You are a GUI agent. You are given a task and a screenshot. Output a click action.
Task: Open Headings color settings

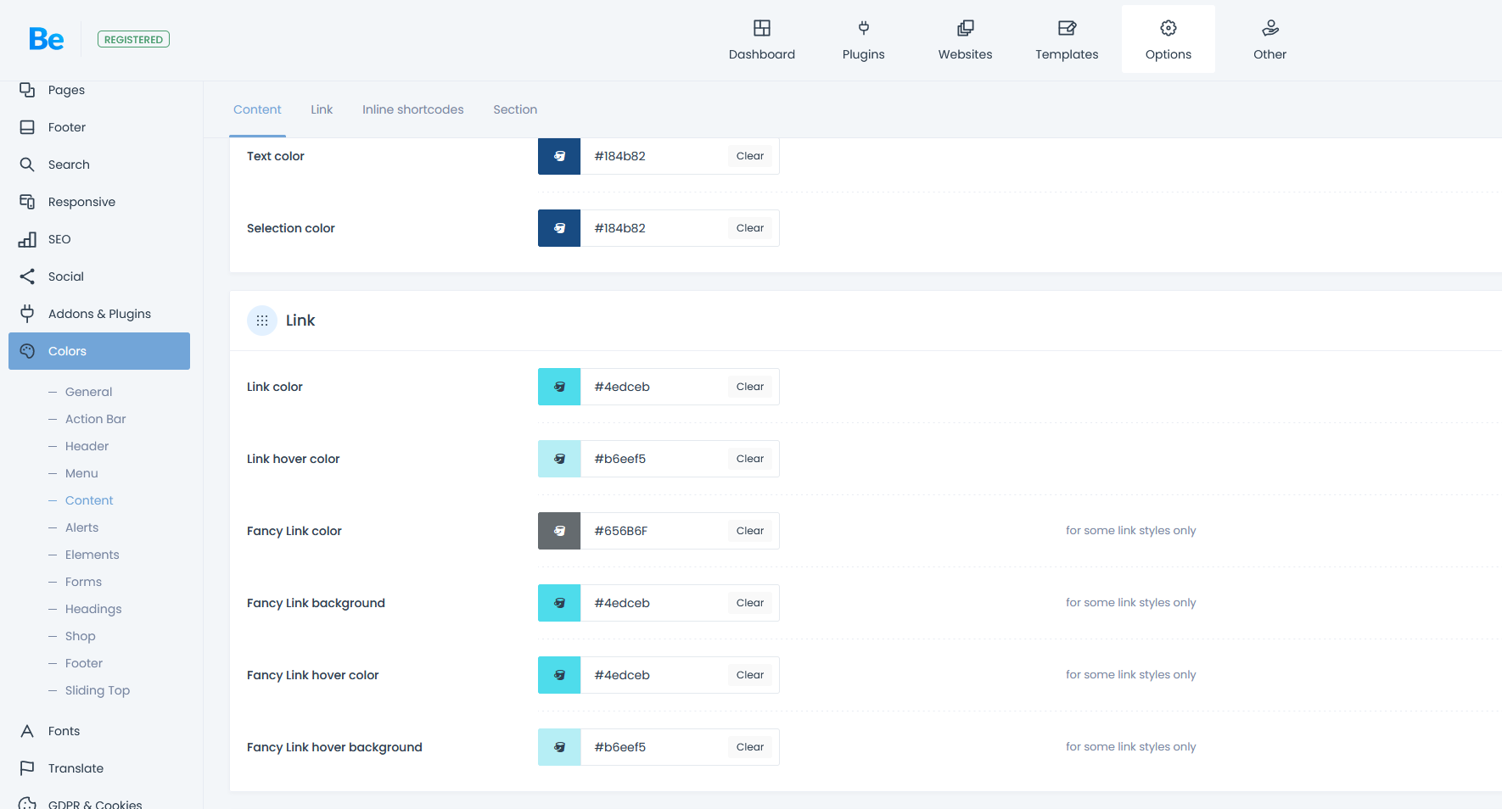pyautogui.click(x=93, y=609)
